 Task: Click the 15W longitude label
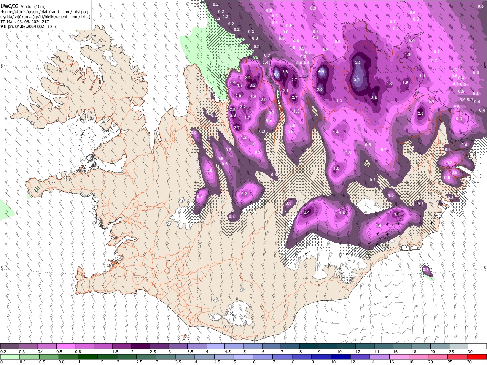click(x=403, y=2)
